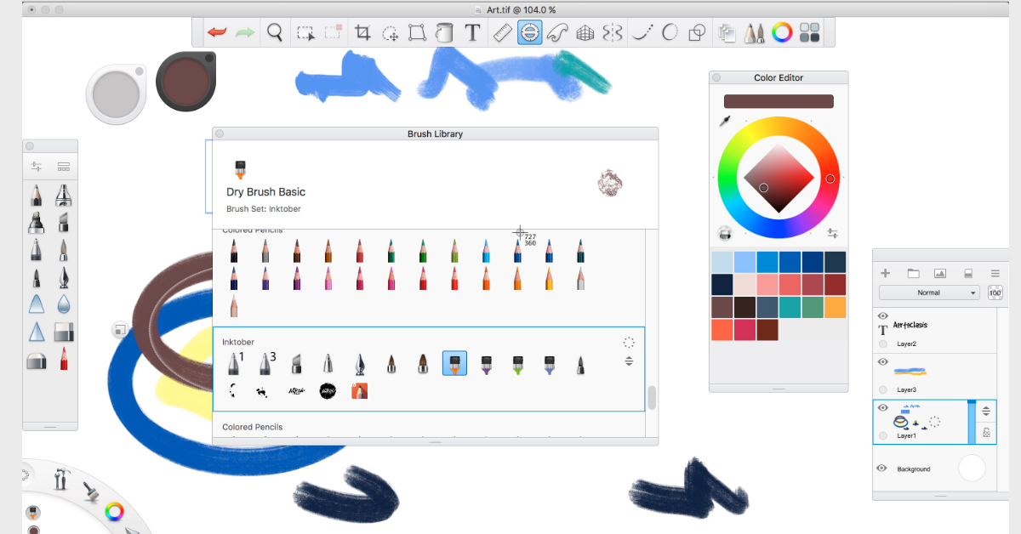Open the Shapes draw style tool
This screenshot has width=1021, height=534.
coord(697,33)
